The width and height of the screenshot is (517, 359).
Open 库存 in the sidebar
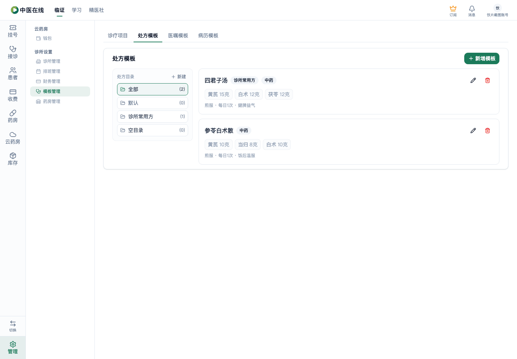pos(13,159)
